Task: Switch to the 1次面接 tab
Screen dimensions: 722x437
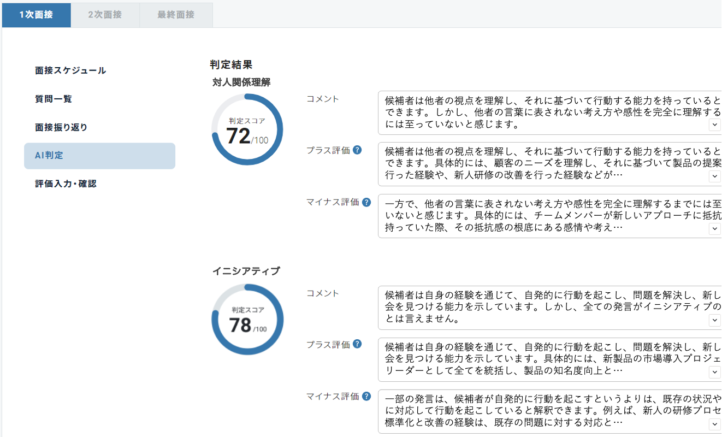Action: [36, 15]
